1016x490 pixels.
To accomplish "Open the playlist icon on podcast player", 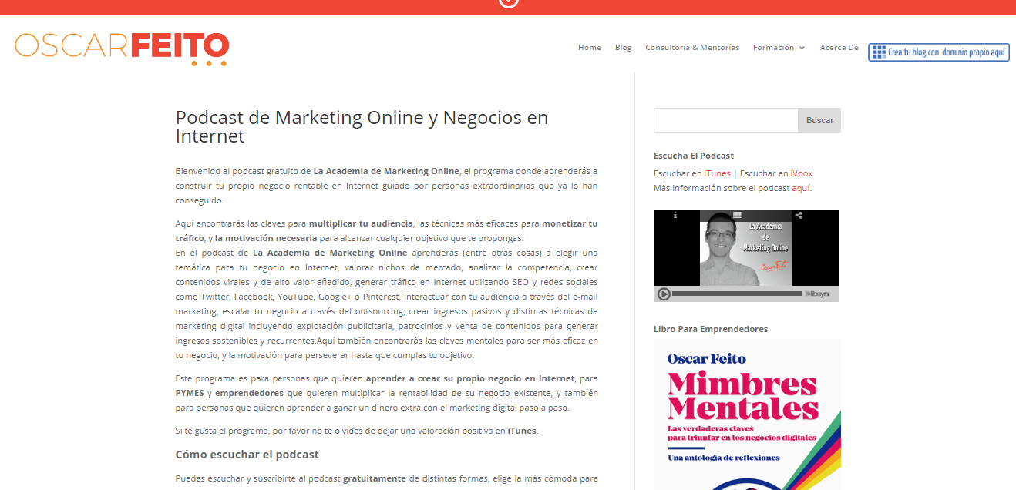I will click(x=737, y=215).
